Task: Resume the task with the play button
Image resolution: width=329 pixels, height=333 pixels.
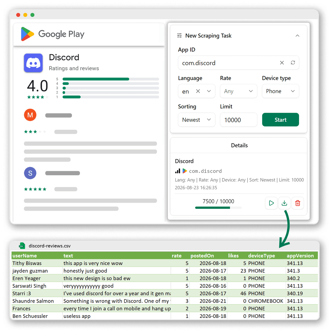Action: [271, 203]
